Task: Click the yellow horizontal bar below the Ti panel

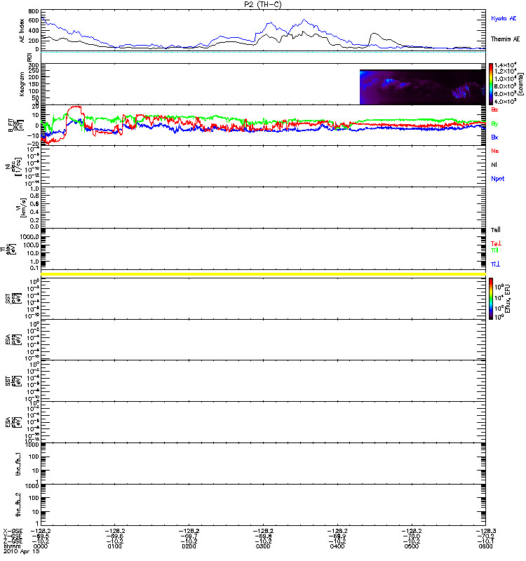Action: coord(264,274)
